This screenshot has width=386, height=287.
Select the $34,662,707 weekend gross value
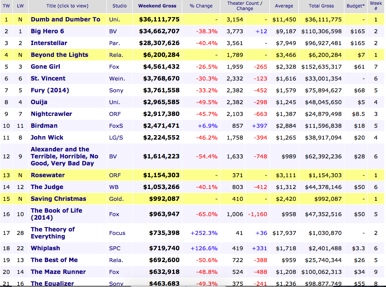click(159, 31)
